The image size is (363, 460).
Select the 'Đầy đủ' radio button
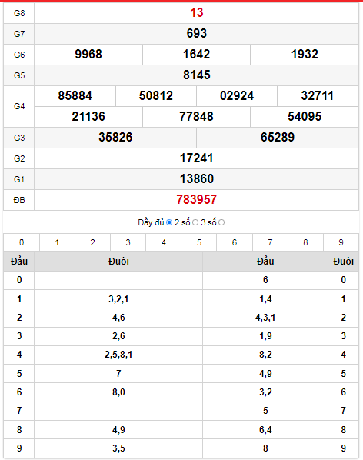[x=169, y=222]
